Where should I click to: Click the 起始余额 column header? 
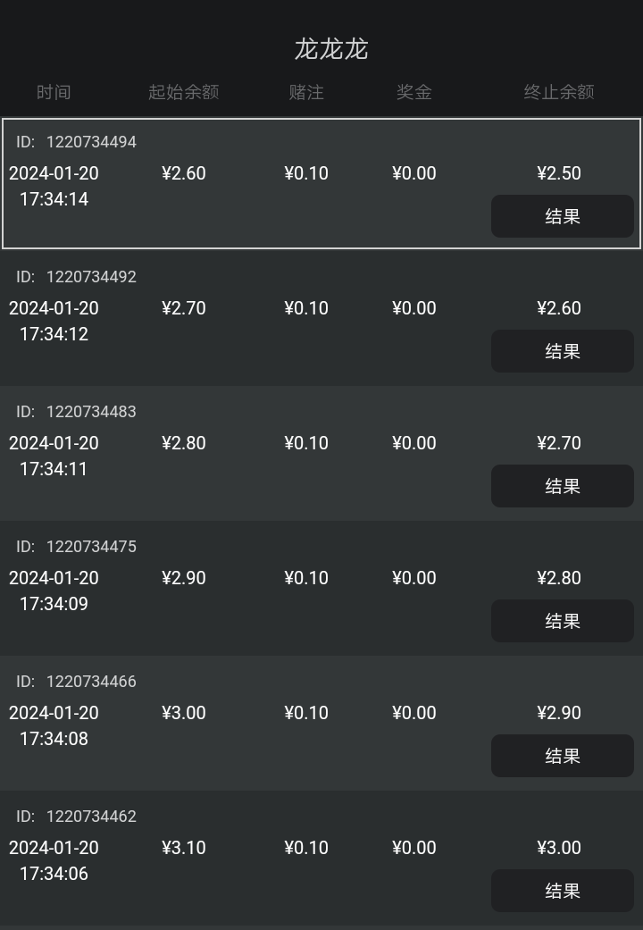pyautogui.click(x=183, y=92)
